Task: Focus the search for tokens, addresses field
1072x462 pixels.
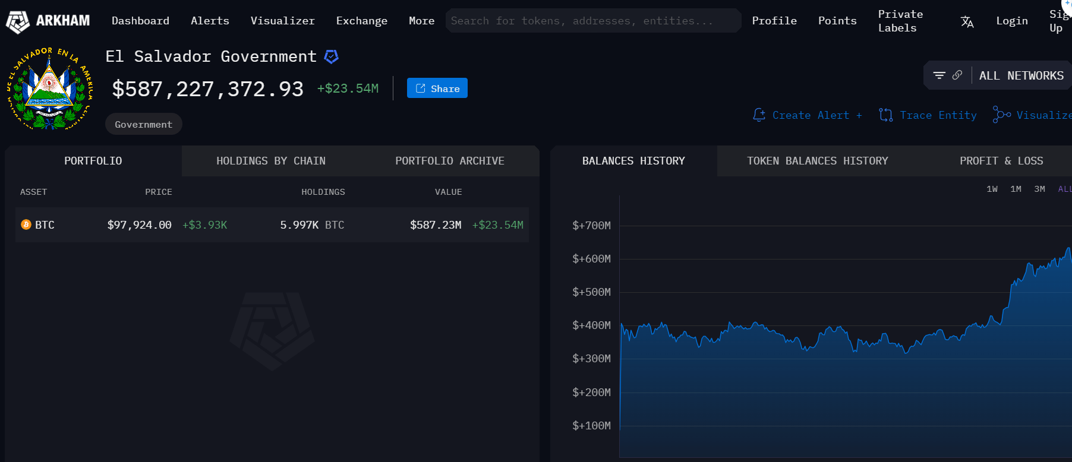Action: click(593, 21)
